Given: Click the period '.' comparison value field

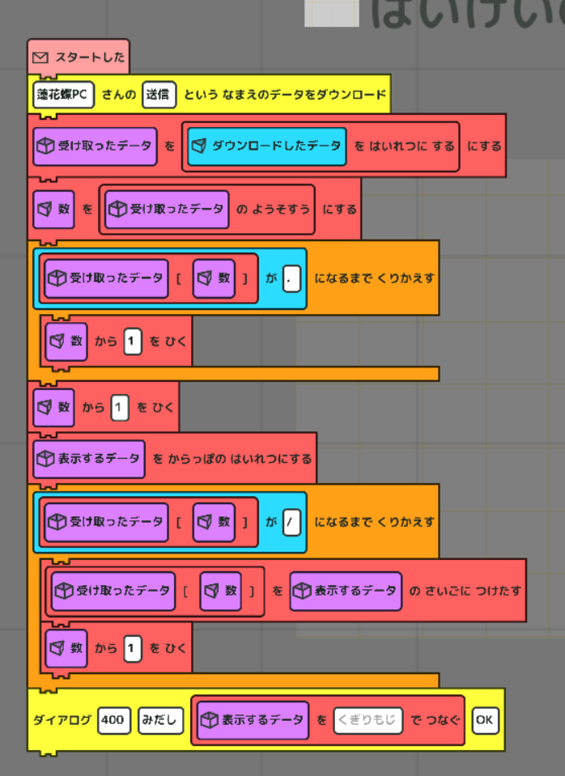Looking at the screenshot, I should [x=292, y=278].
